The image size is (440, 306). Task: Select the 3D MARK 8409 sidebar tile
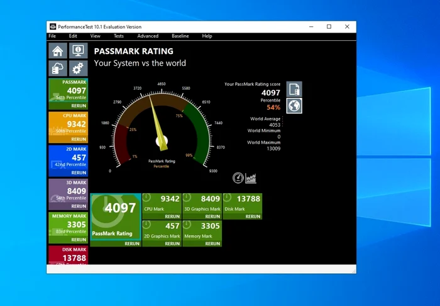[68, 191]
